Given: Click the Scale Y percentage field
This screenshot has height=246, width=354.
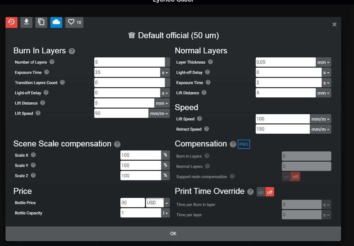Looking at the screenshot, I should point(141,165).
